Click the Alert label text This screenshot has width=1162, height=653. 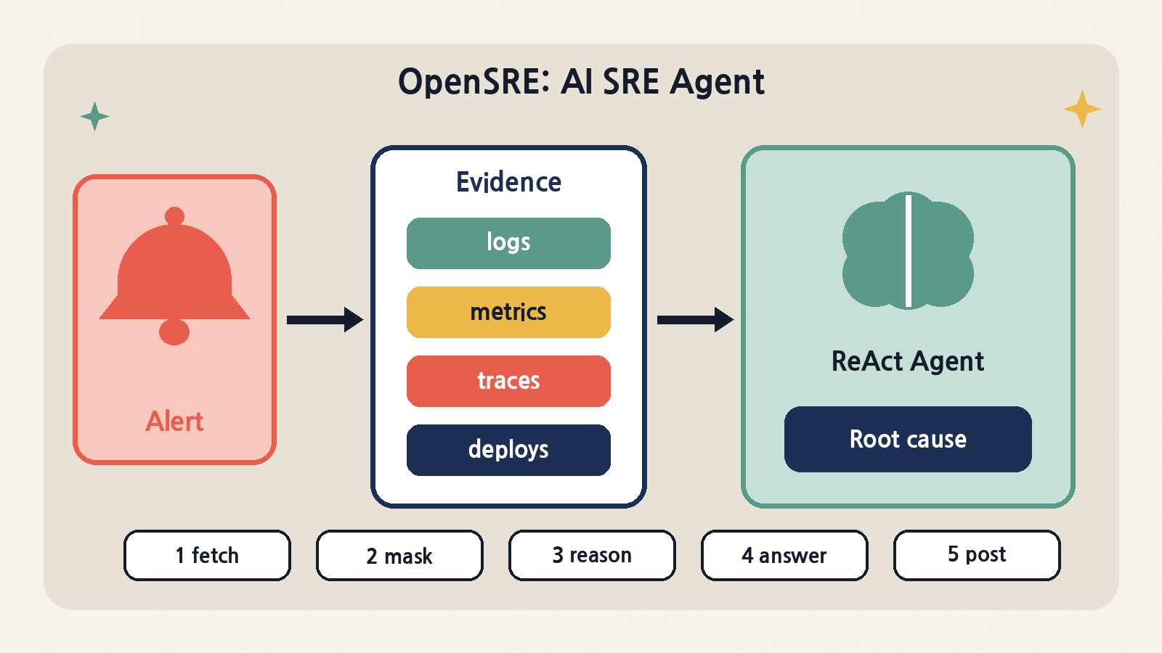pos(174,421)
